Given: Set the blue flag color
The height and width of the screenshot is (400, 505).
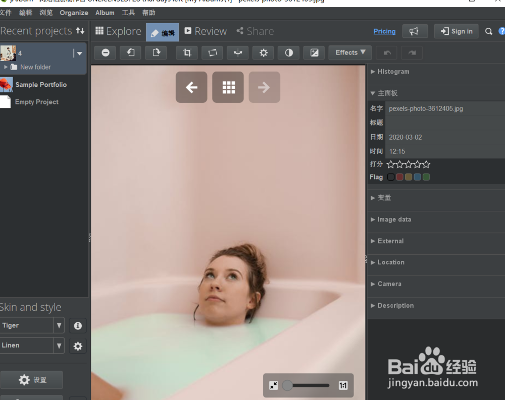Looking at the screenshot, I should 418,177.
